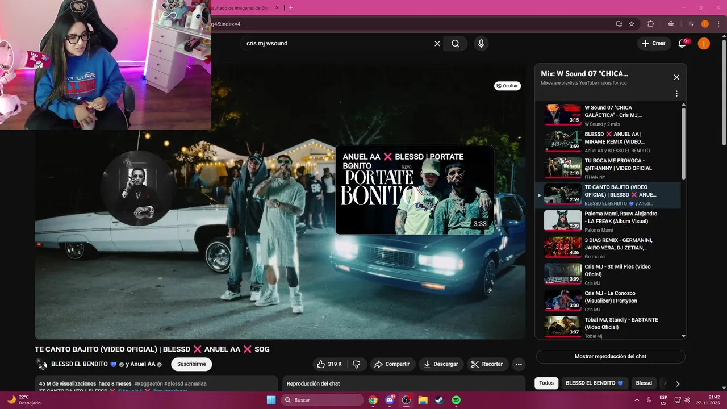
Task: Open PORTATE BONITO suggested video card
Action: pos(415,190)
